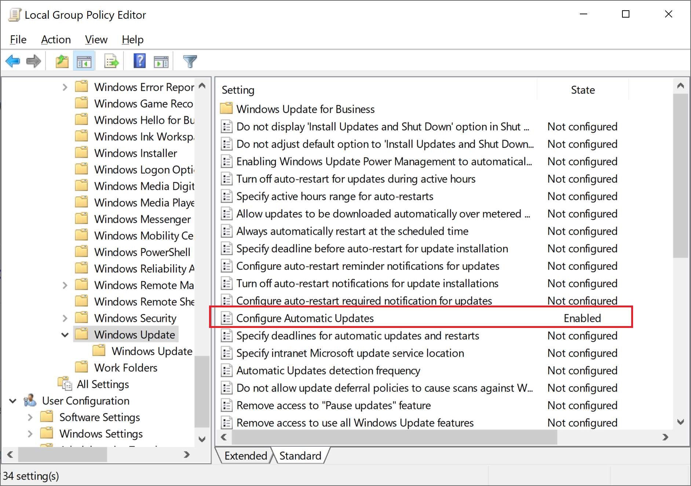691x486 pixels.
Task: Click the settings list scroll right arrow
Action: tap(665, 437)
